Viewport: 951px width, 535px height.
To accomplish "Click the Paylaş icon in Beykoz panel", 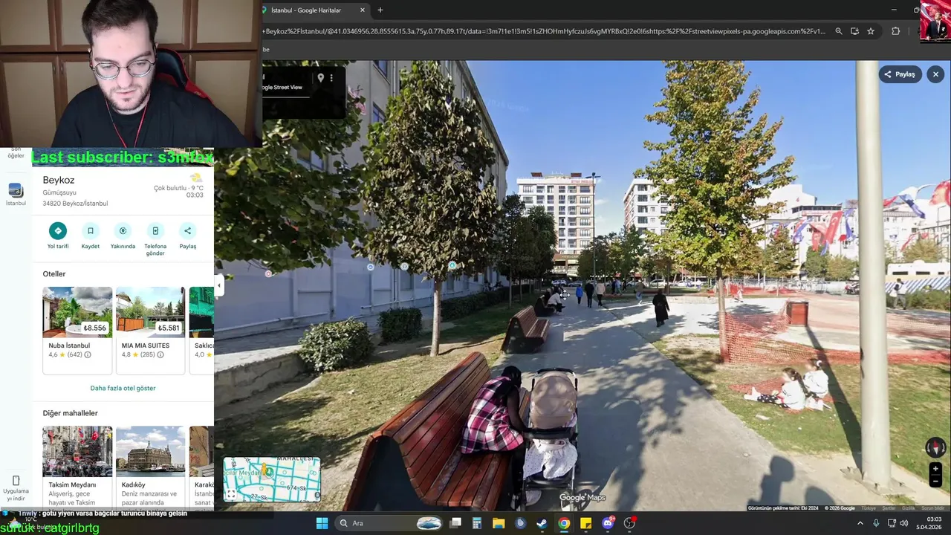I will (188, 230).
